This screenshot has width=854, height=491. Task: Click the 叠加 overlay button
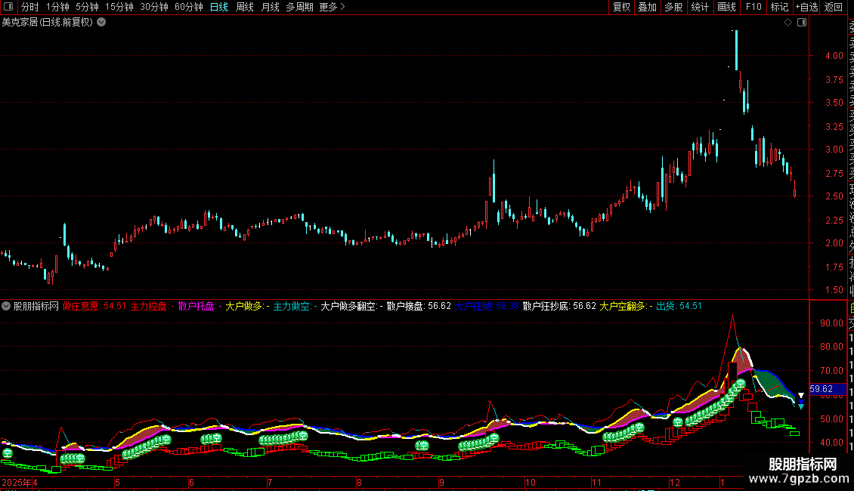click(x=648, y=7)
